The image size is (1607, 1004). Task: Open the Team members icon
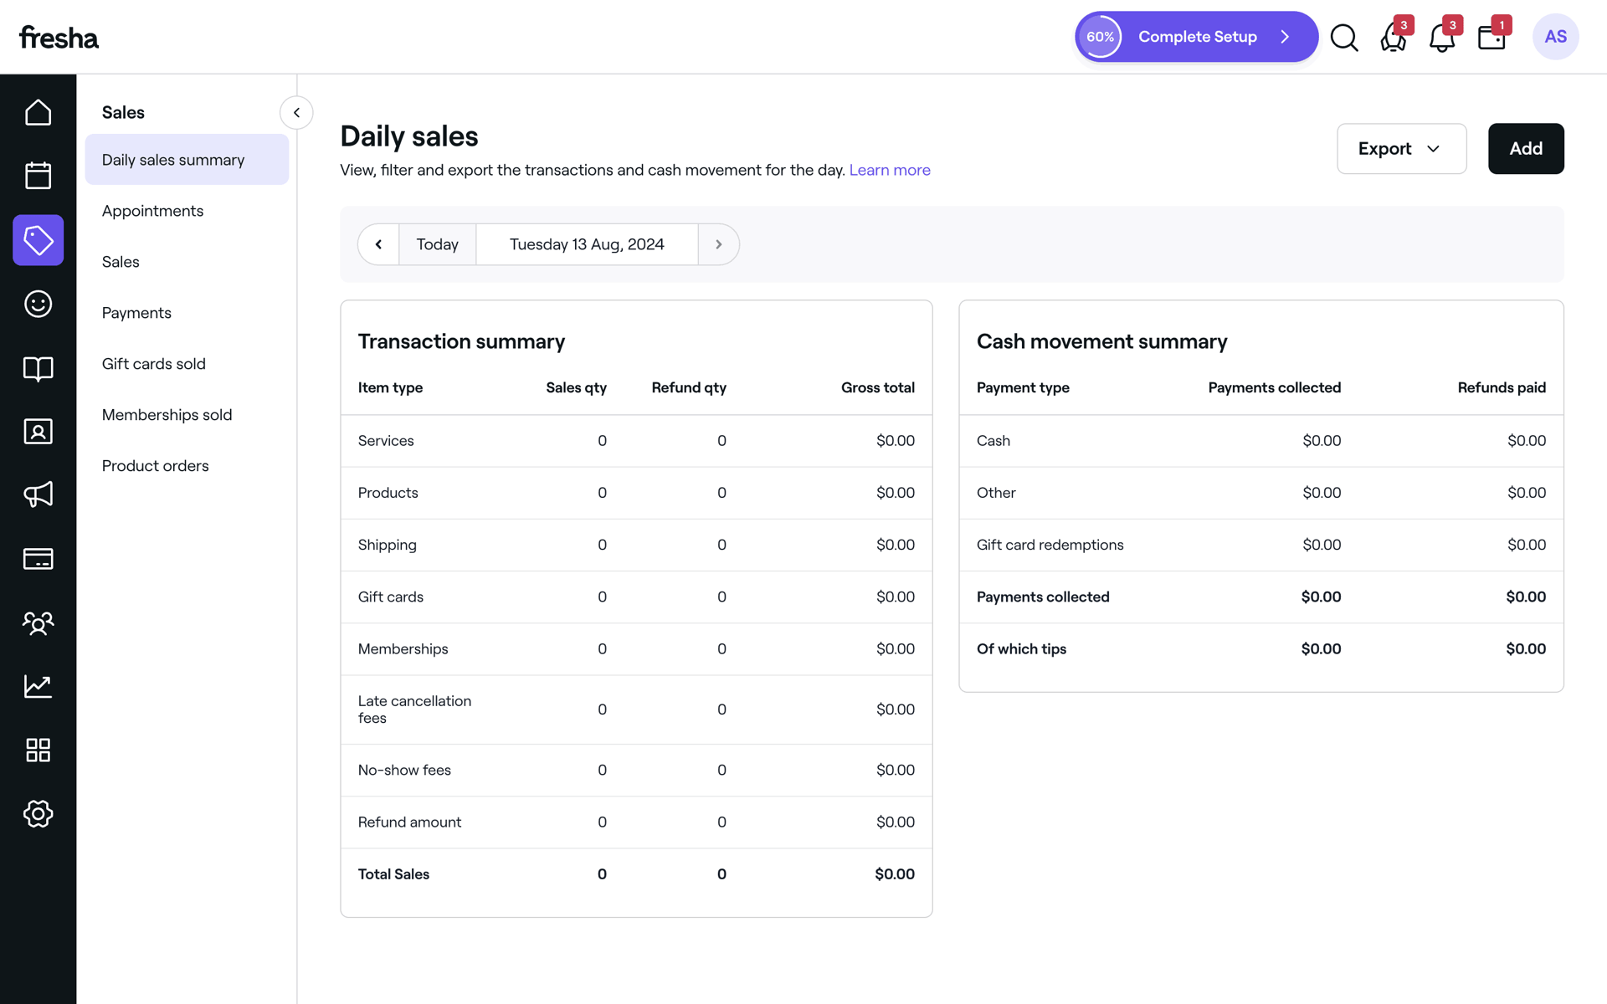point(38,622)
